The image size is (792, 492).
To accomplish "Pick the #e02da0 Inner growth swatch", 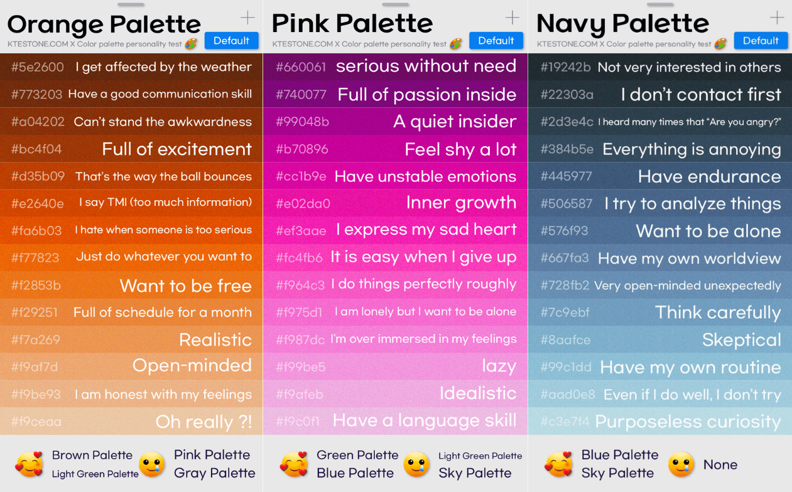I will click(x=396, y=203).
